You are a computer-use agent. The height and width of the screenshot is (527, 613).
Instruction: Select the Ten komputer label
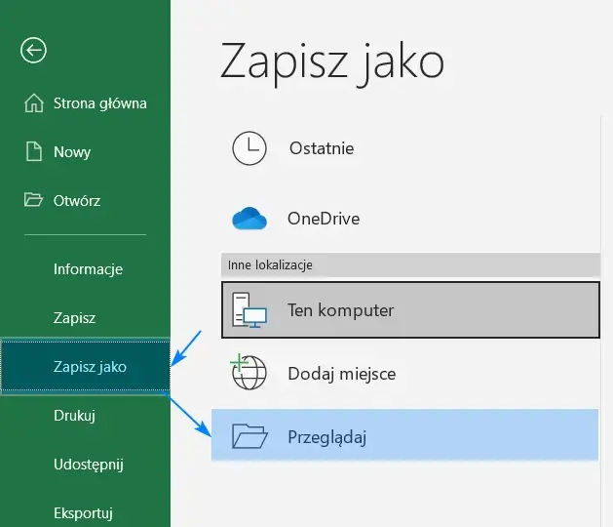coord(341,310)
